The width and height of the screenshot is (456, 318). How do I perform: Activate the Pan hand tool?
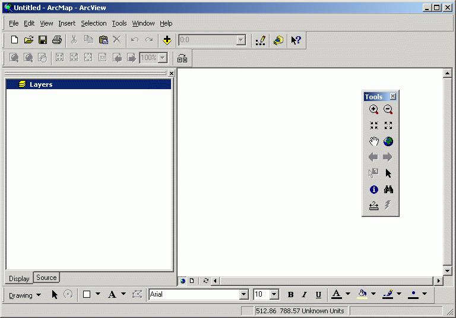click(x=373, y=141)
